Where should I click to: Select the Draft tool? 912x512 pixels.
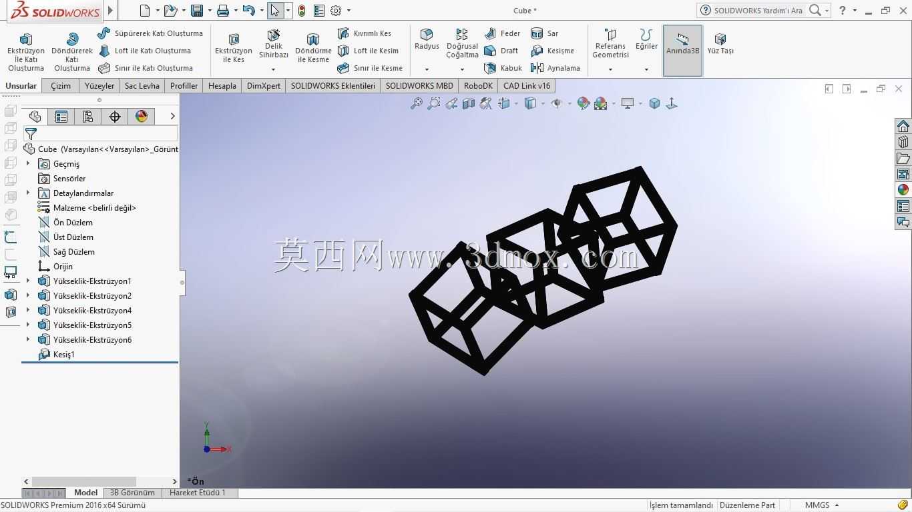pyautogui.click(x=501, y=51)
